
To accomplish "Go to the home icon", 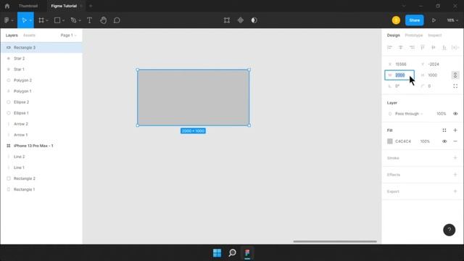I will point(7,6).
